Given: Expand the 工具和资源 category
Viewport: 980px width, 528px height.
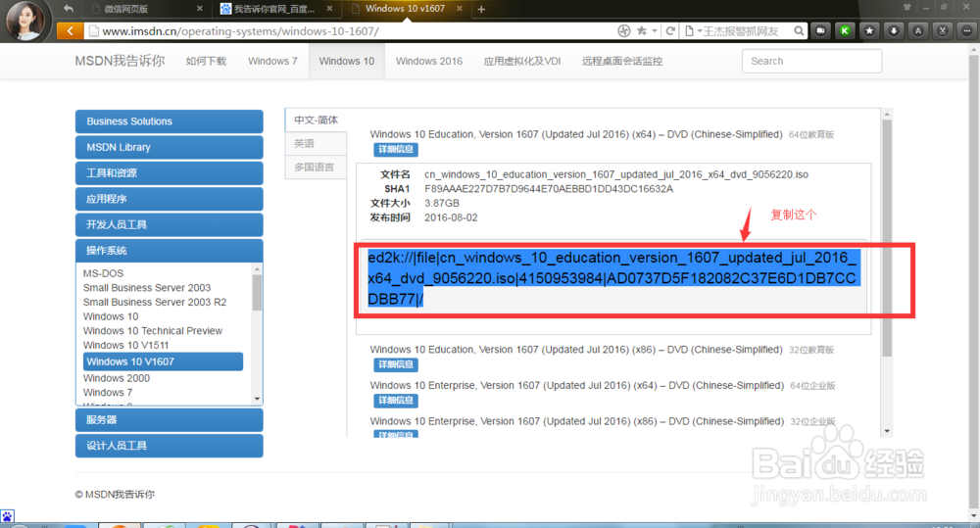Looking at the screenshot, I should pos(169,173).
